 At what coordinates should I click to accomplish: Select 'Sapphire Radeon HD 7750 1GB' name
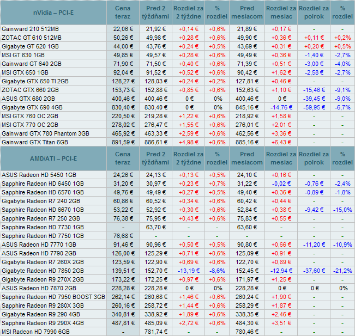coord(43,236)
